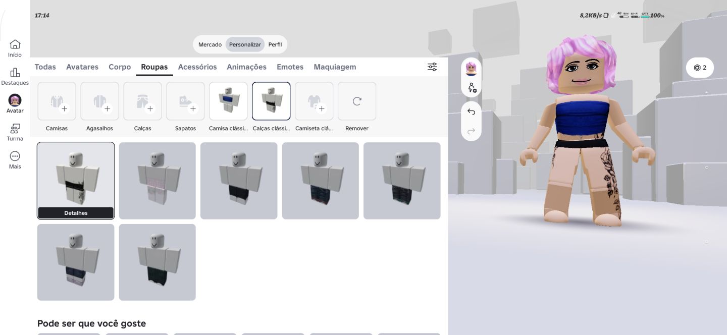Add an item via Camisas tile
The width and height of the screenshot is (727, 335).
pos(57,101)
